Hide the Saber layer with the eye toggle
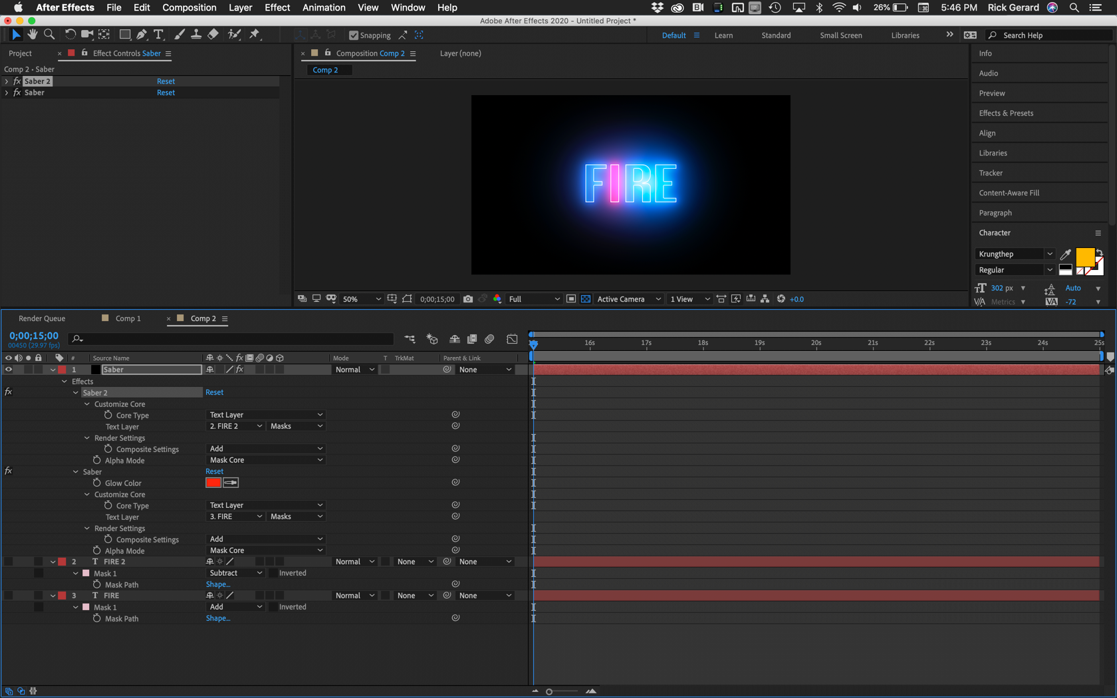1117x698 pixels. (8, 370)
